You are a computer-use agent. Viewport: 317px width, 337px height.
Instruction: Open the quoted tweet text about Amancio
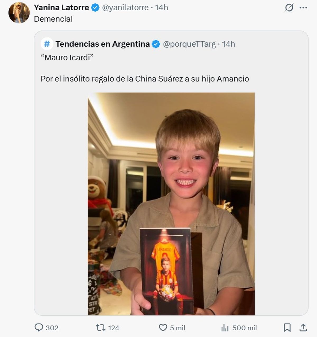(144, 79)
